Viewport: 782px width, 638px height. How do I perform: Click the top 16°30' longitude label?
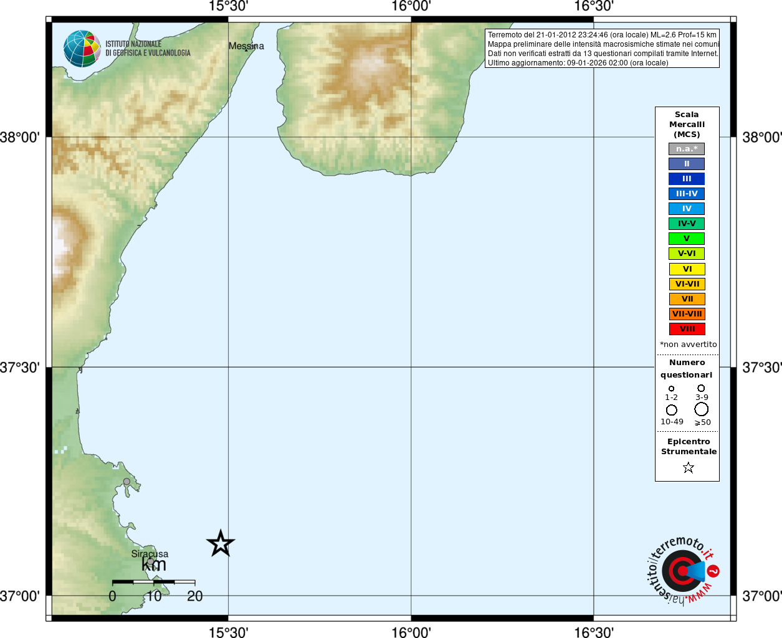pos(594,6)
